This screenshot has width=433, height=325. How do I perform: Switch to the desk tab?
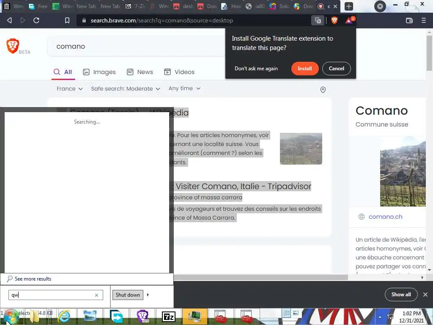pyautogui.click(x=183, y=6)
